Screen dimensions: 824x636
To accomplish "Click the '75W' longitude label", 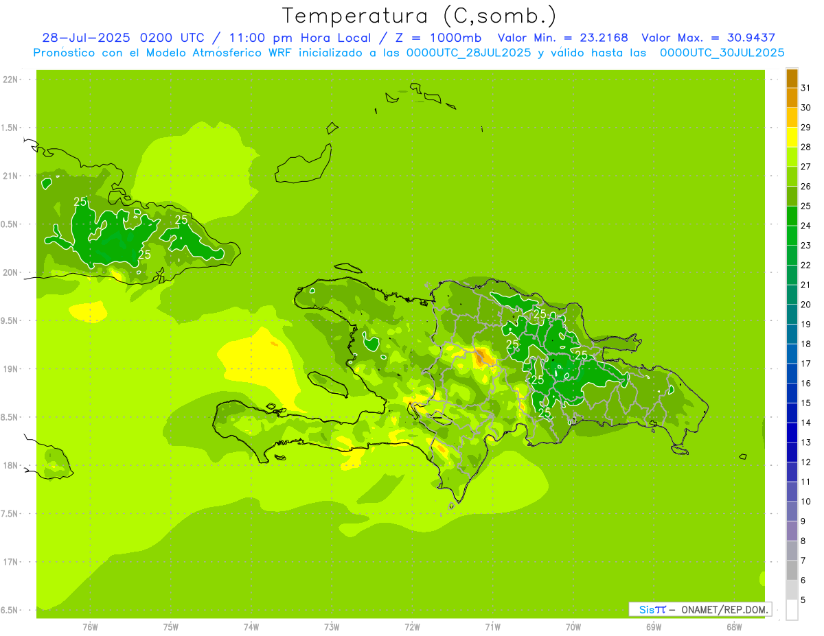I will click(x=171, y=627).
